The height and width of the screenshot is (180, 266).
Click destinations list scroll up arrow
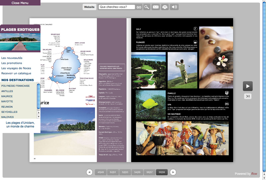[39, 113]
